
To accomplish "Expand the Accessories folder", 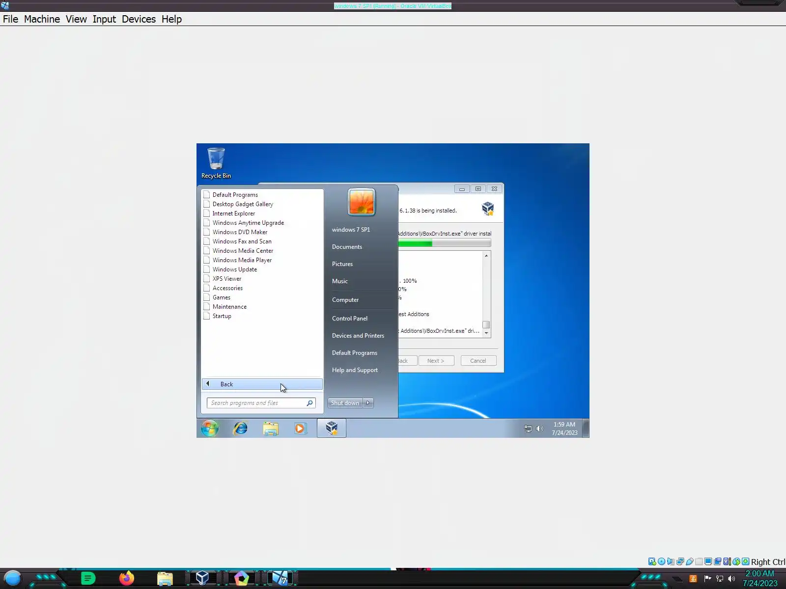I will coord(227,288).
